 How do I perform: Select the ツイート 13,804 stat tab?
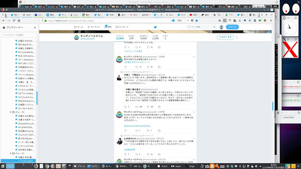[120, 37]
